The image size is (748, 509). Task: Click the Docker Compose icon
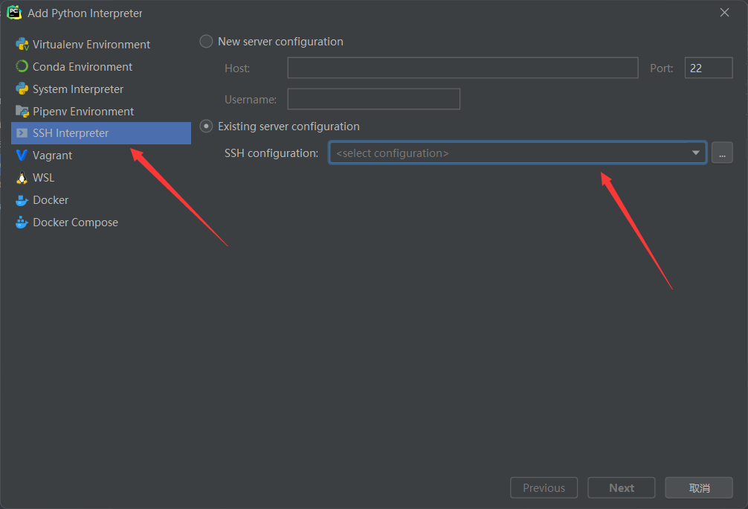click(x=22, y=222)
